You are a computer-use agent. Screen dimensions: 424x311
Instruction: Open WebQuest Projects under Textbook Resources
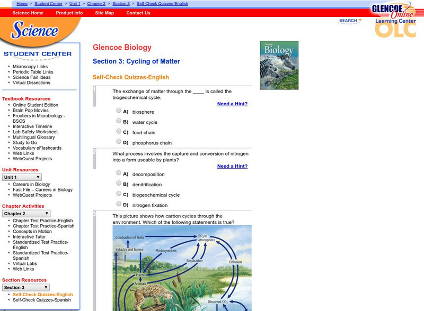(x=32, y=159)
